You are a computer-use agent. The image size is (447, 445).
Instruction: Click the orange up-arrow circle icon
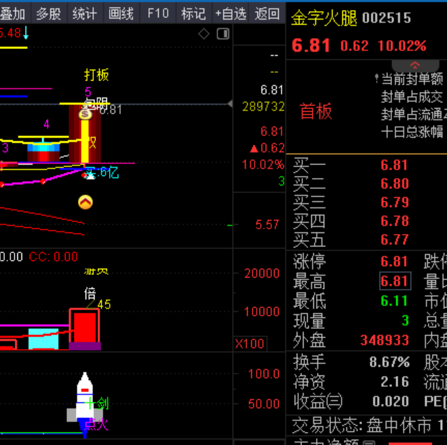pyautogui.click(x=86, y=202)
